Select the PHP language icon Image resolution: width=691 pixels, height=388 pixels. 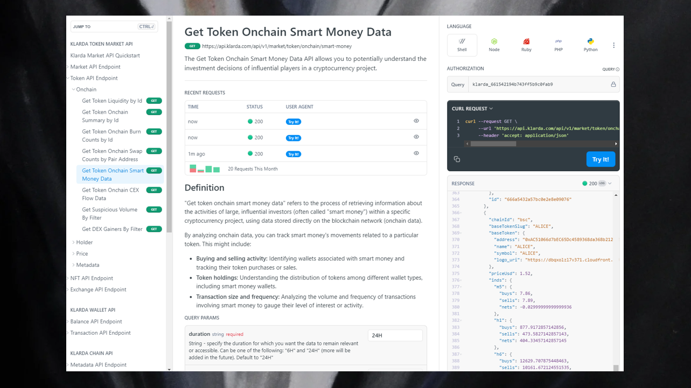(x=559, y=45)
